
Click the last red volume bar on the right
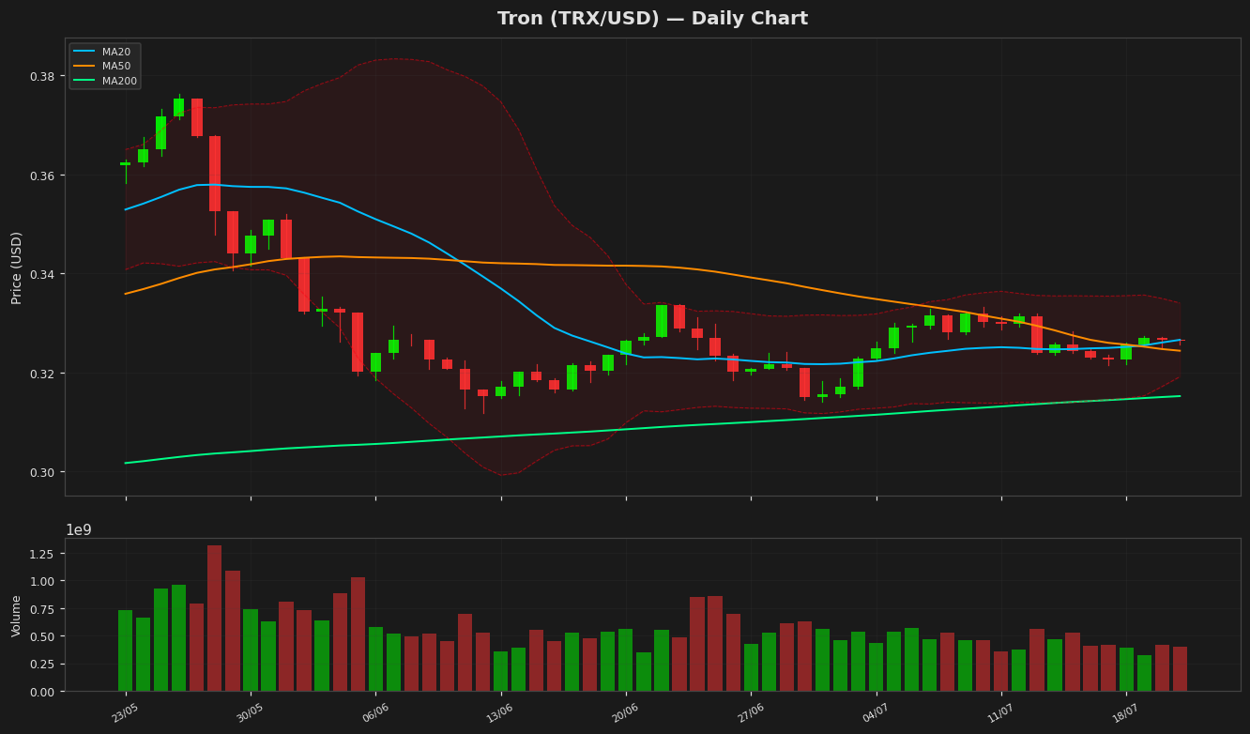(x=1180, y=669)
